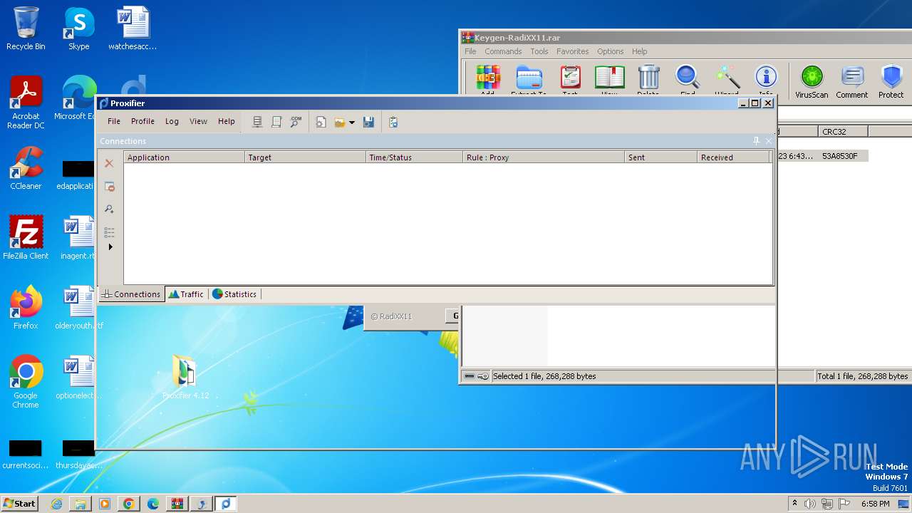
Task: Click the Open Profile folder icon
Action: point(340,122)
